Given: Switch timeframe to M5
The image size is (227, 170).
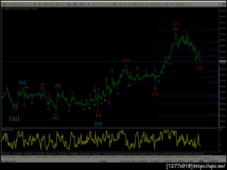Looking at the screenshot, I should coord(147,5).
